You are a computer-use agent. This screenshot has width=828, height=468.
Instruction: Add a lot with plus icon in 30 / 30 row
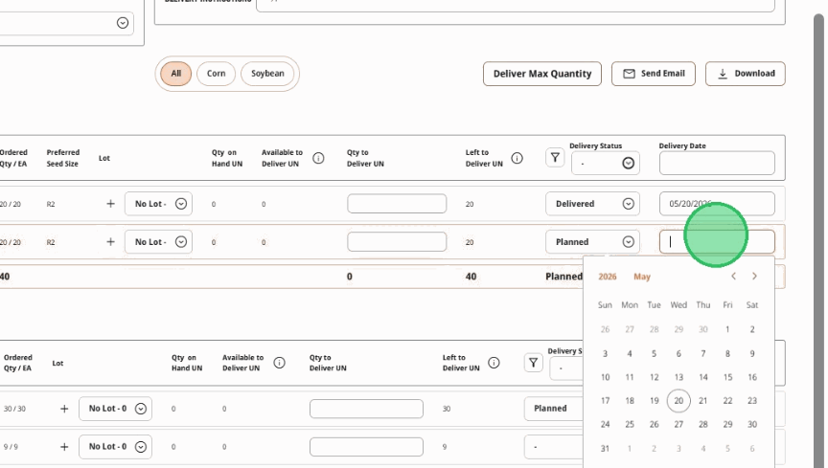click(64, 409)
